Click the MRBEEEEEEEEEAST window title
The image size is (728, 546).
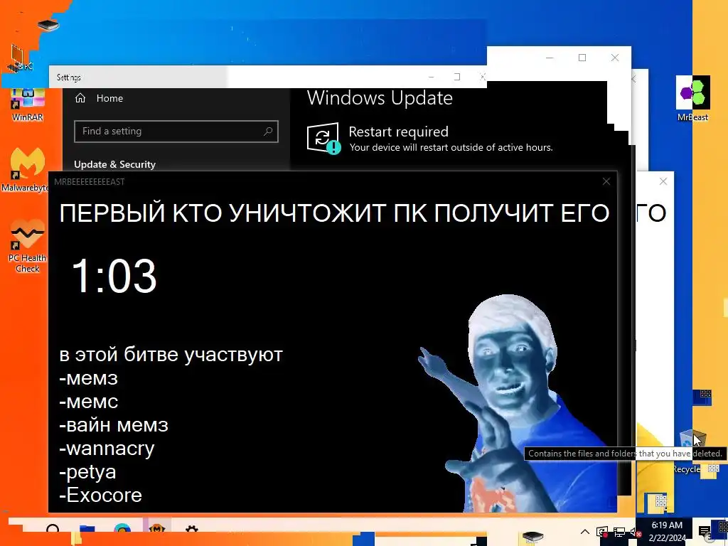(x=89, y=182)
